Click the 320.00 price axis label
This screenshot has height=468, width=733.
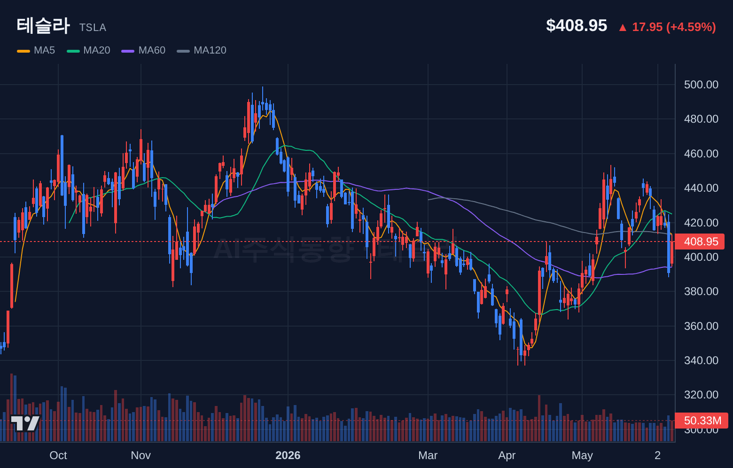click(x=701, y=395)
